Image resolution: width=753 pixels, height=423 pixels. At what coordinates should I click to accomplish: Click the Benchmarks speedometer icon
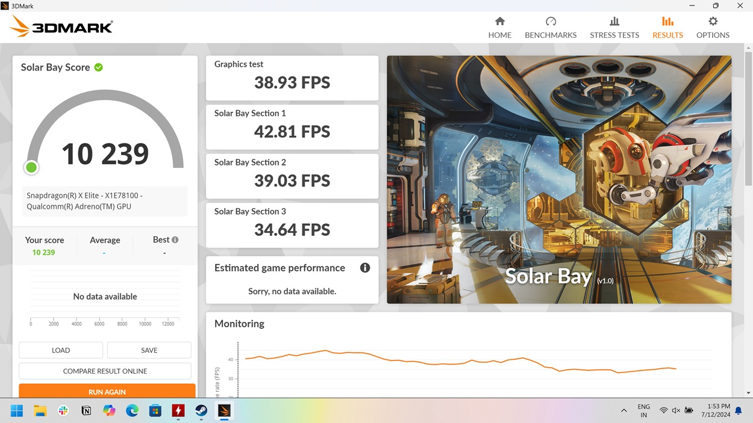coord(550,22)
